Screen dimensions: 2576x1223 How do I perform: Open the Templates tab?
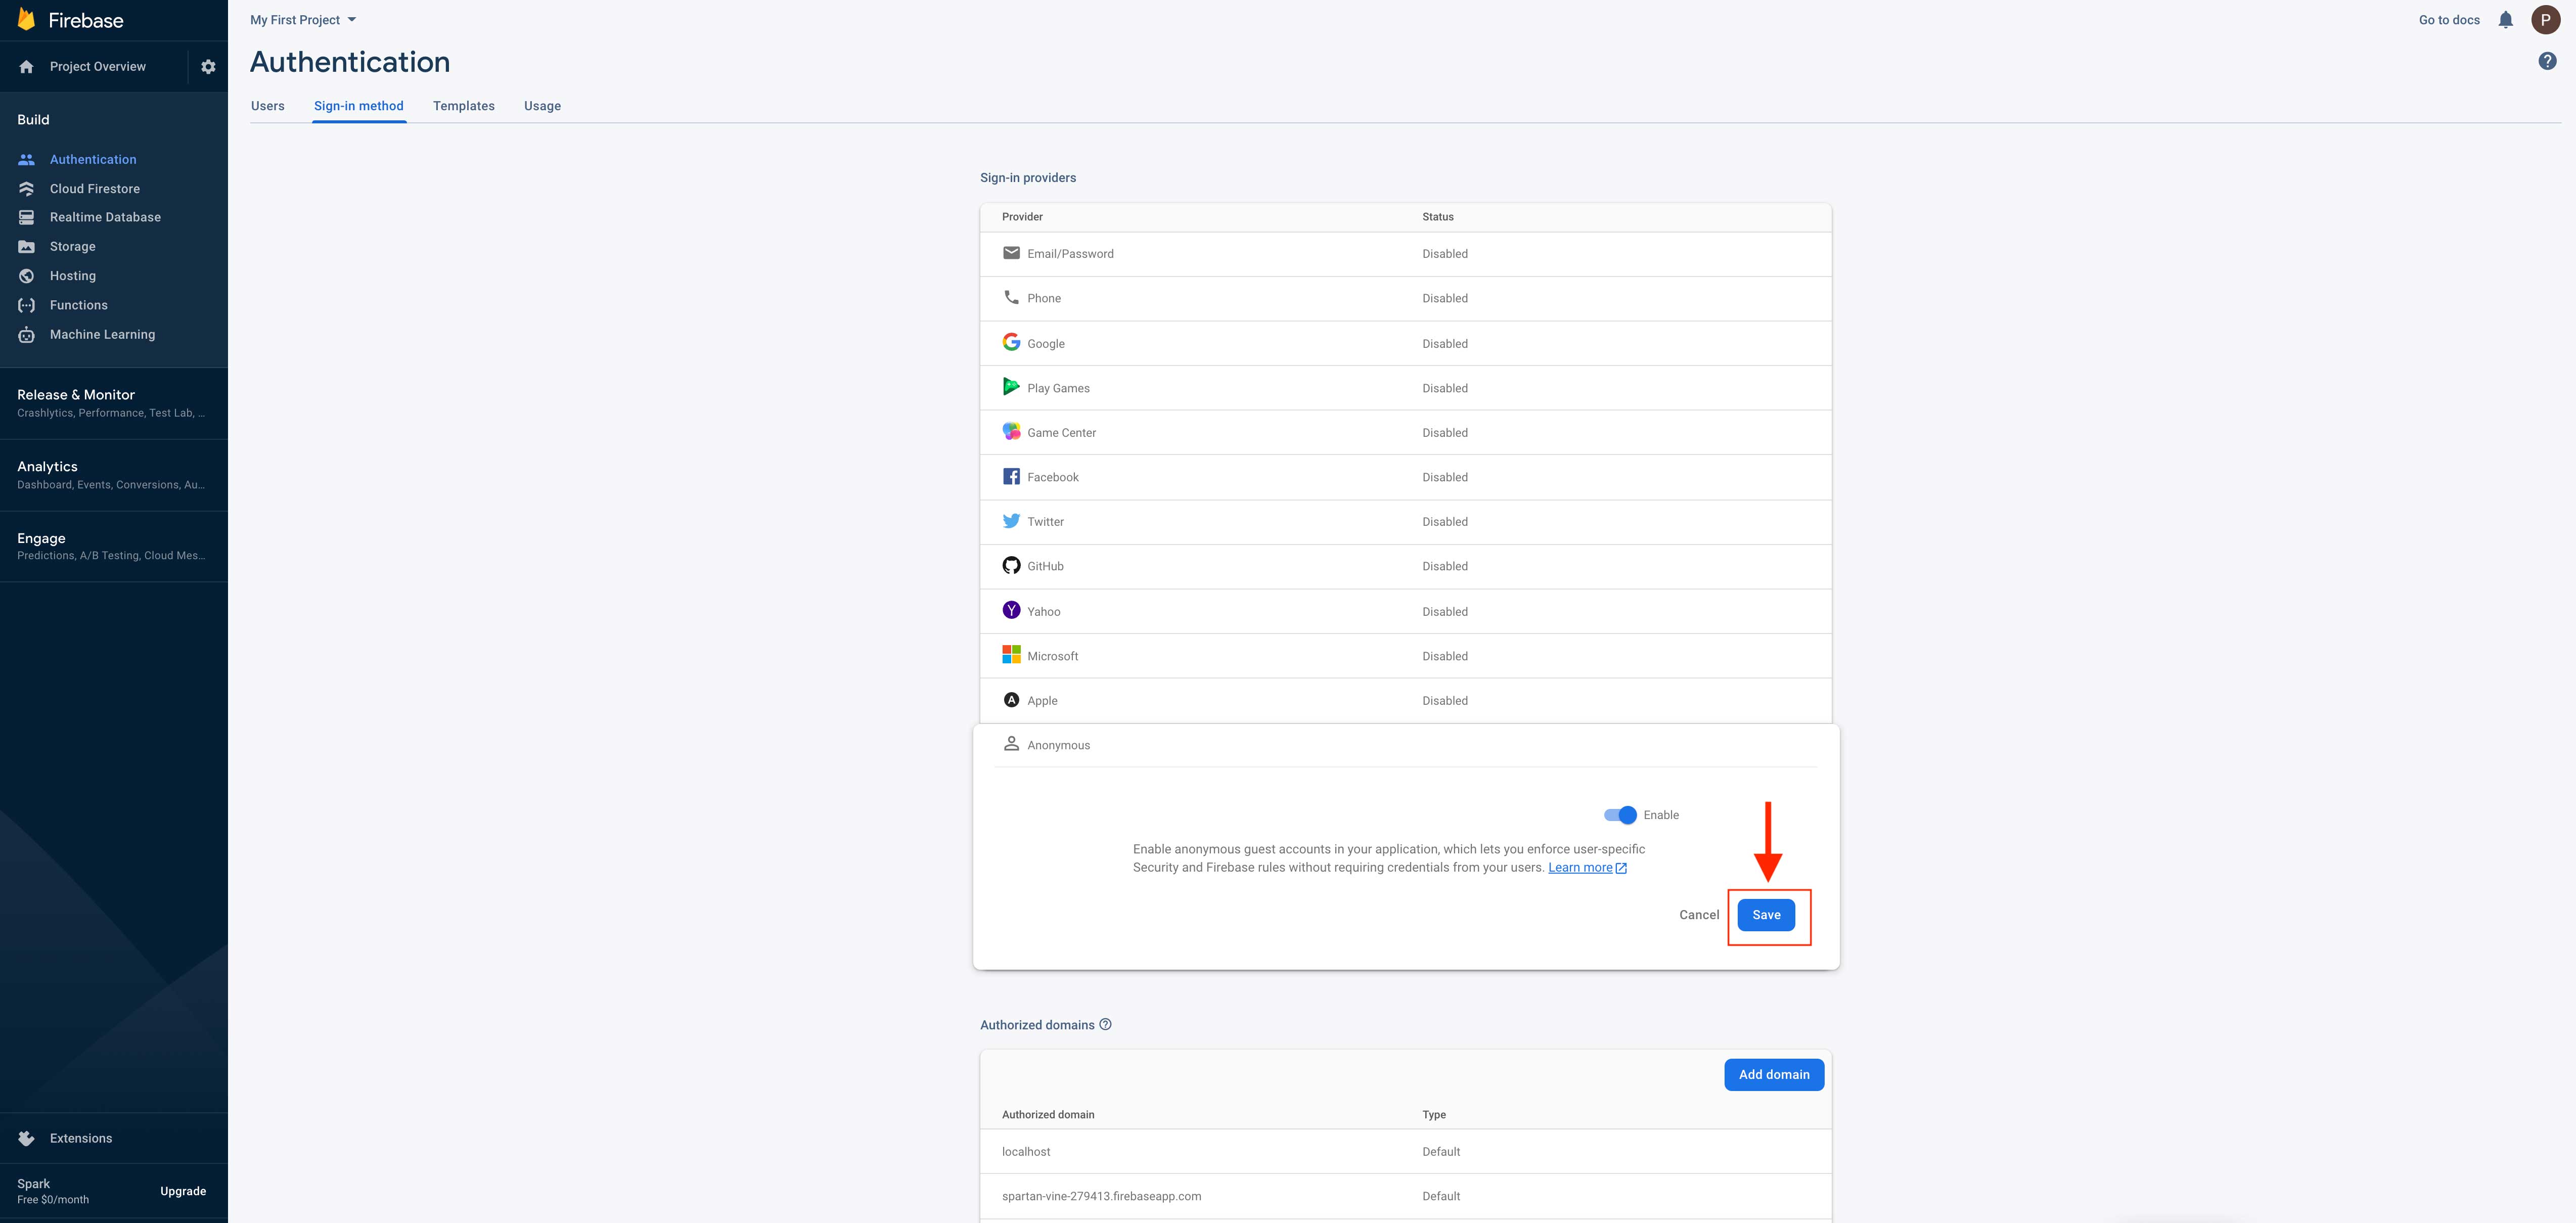click(464, 106)
